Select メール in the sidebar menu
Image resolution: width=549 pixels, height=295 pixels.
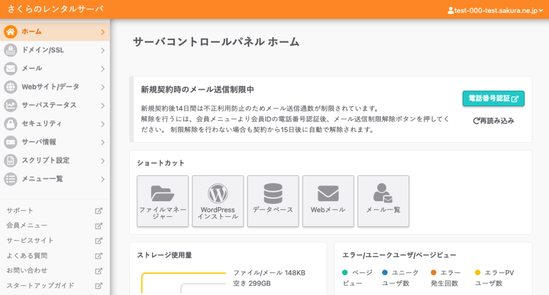pos(55,69)
